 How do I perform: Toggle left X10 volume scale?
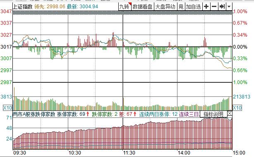(7, 108)
